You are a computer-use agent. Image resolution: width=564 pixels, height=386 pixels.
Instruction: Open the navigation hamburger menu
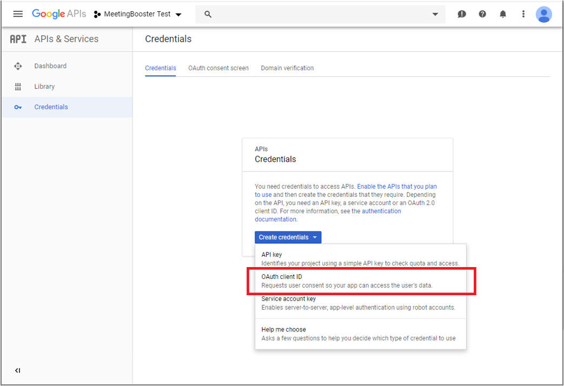point(18,14)
